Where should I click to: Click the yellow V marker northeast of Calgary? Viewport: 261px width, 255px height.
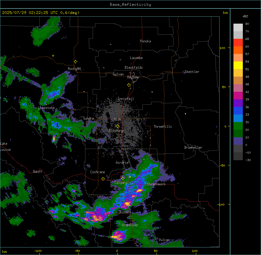pos(130,177)
